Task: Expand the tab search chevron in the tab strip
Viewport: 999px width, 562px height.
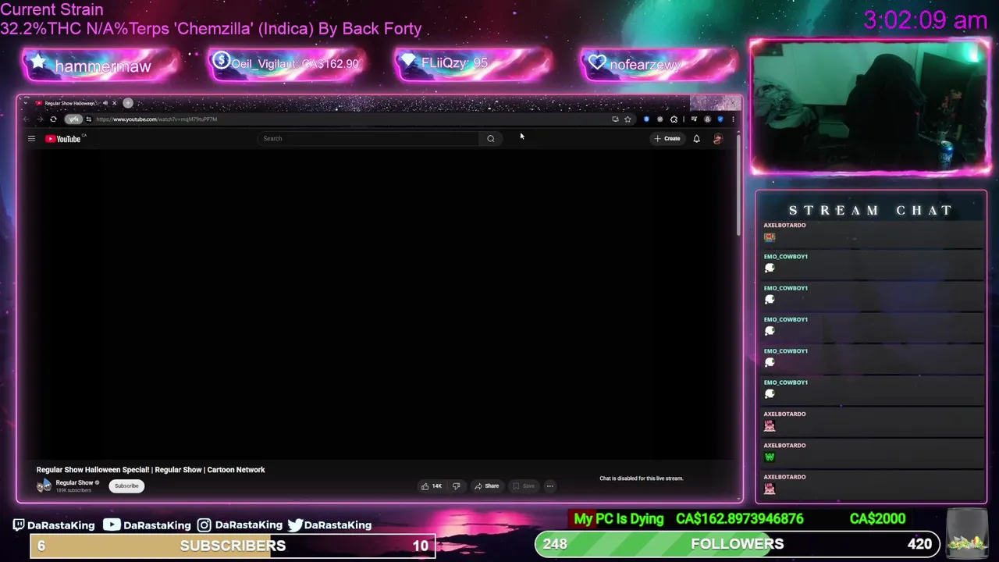Action: (x=26, y=103)
